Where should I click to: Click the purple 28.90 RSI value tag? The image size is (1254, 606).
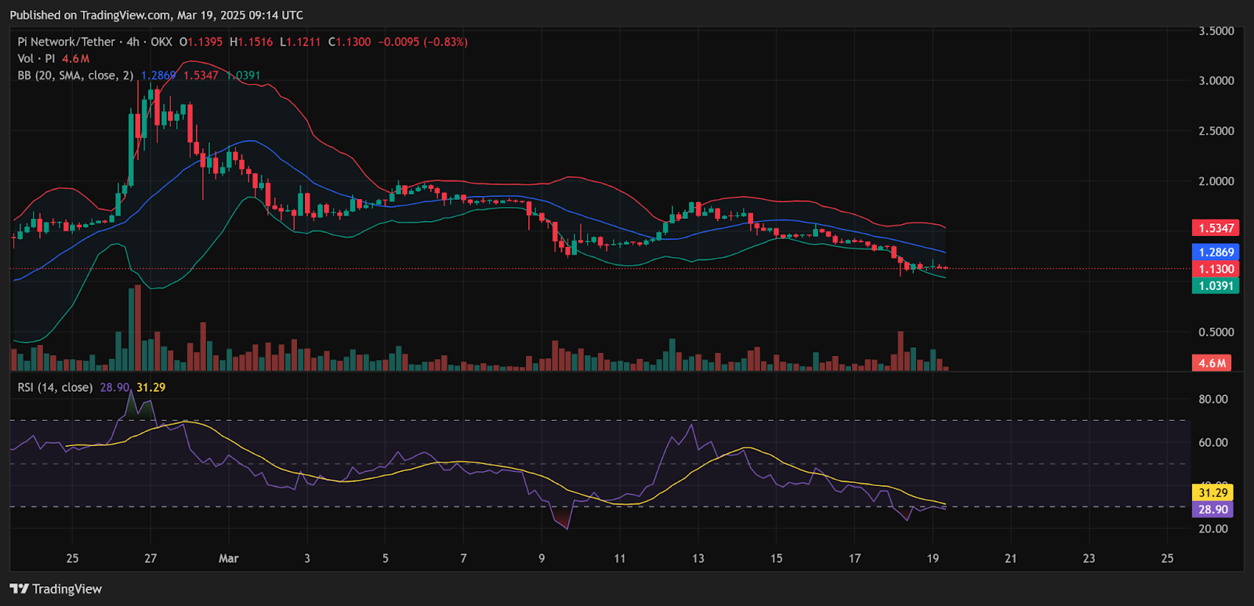click(1212, 510)
